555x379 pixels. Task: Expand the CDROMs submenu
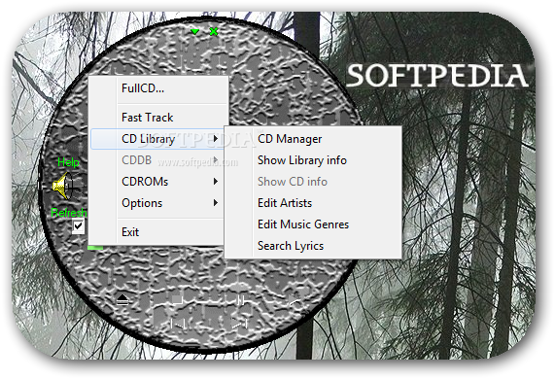point(157,182)
